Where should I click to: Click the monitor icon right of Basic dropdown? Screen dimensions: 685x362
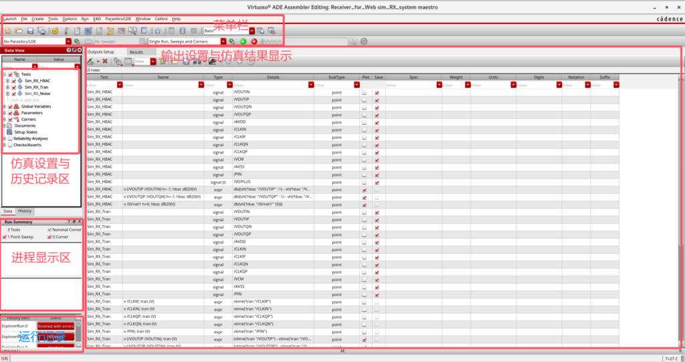click(260, 31)
